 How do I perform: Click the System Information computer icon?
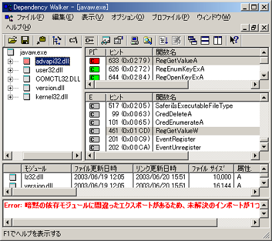click(135, 41)
